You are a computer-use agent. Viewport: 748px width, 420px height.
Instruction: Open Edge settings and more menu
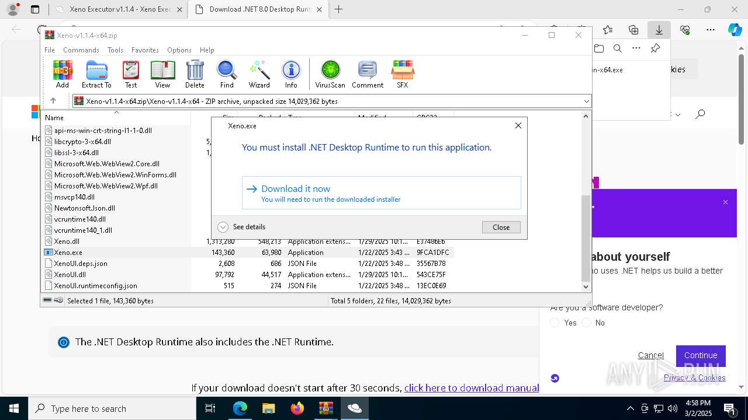pos(710,30)
